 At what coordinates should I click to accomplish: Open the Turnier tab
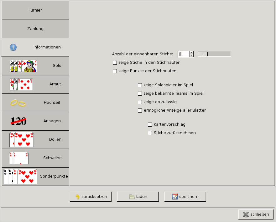[x=35, y=10]
